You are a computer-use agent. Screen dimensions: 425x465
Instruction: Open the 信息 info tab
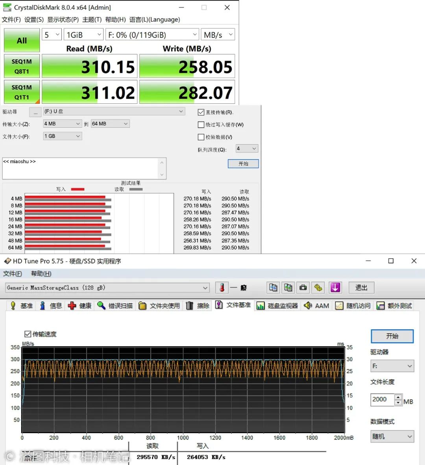click(x=51, y=306)
